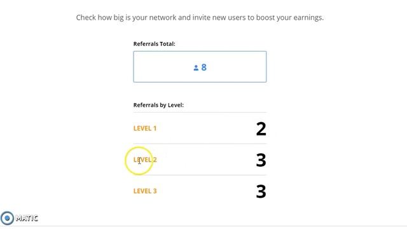Click the Level 1 referral count 2
Image resolution: width=407 pixels, height=229 pixels.
tap(261, 128)
